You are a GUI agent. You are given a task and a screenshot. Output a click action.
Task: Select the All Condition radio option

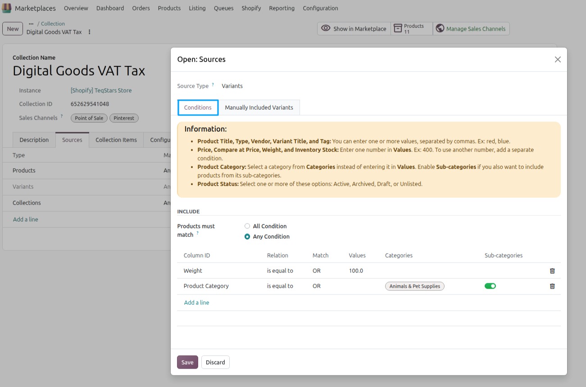[x=247, y=226]
